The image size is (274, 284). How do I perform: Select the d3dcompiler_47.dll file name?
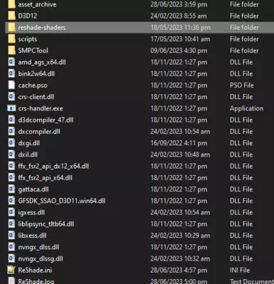point(46,120)
